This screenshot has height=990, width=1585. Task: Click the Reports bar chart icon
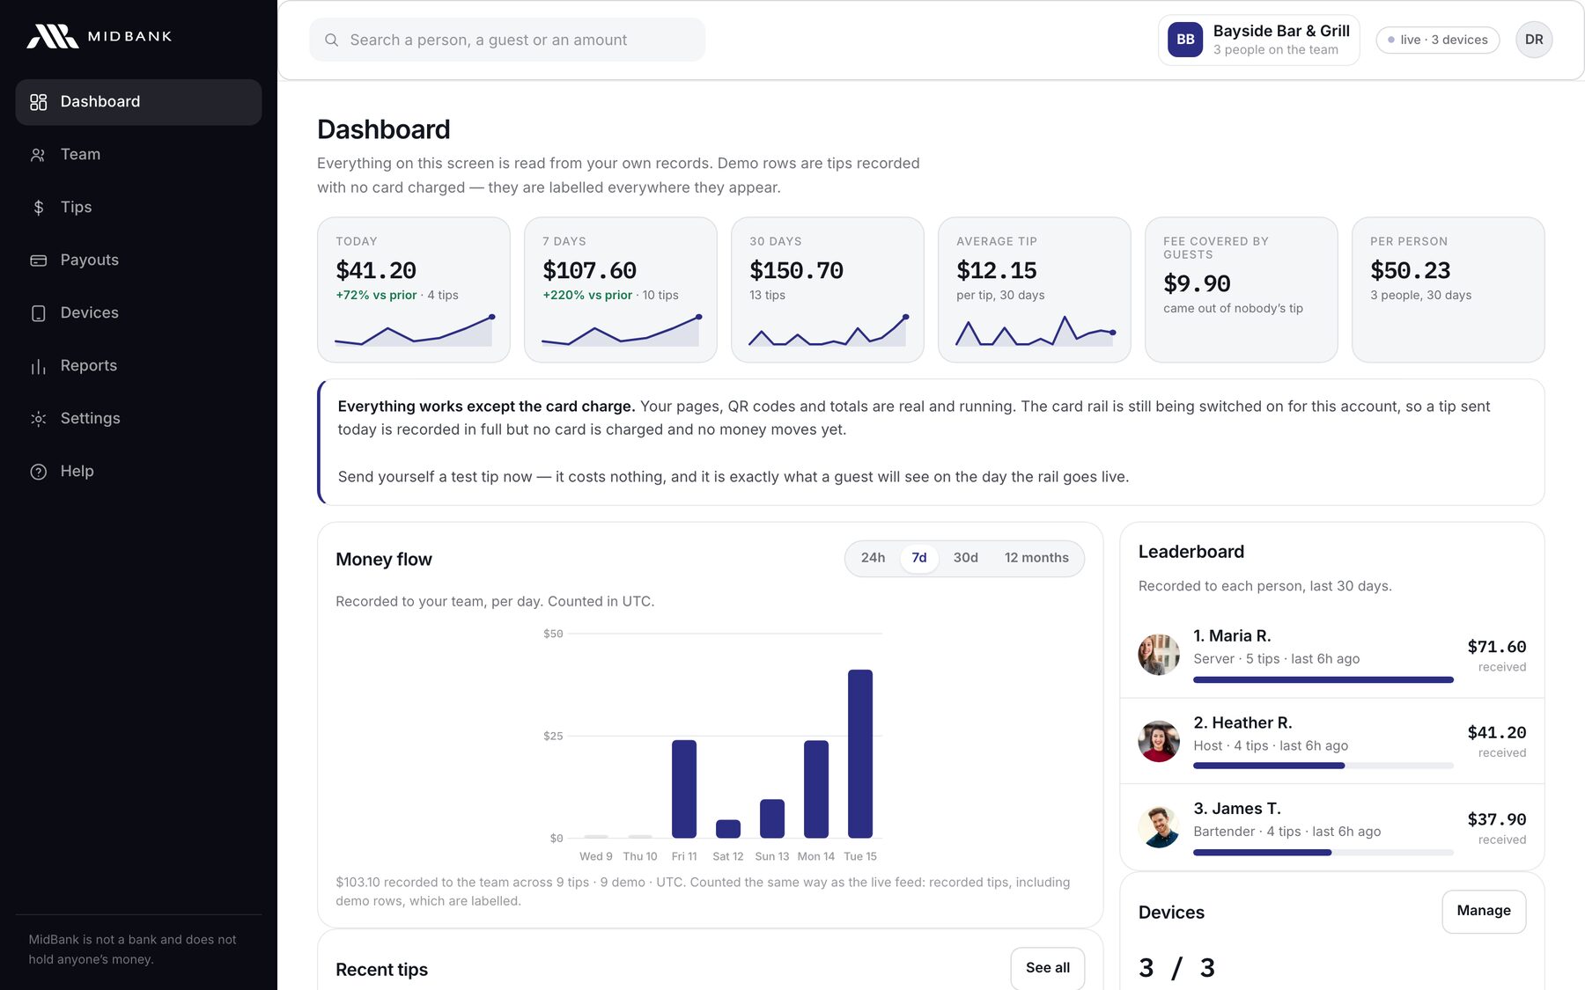[x=38, y=366]
